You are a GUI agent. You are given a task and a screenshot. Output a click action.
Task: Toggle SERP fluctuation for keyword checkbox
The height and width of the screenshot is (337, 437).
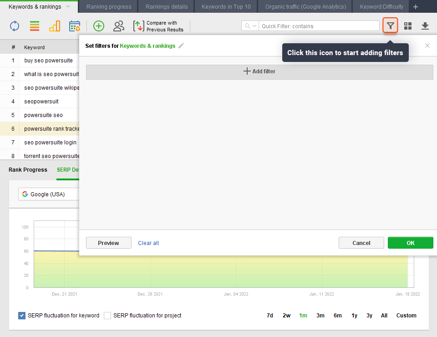[22, 316]
